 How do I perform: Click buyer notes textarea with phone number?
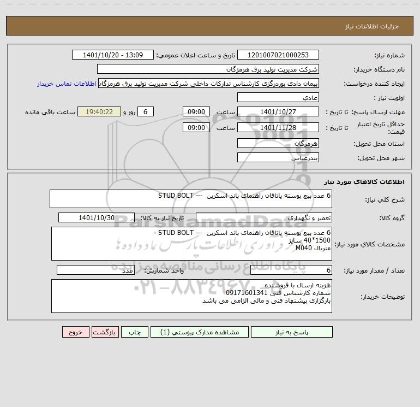191,296
